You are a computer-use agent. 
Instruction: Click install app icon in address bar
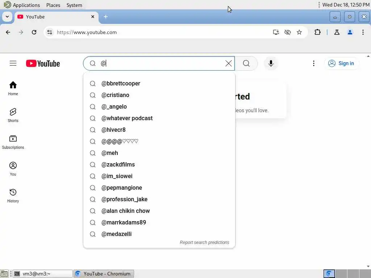[x=276, y=32]
